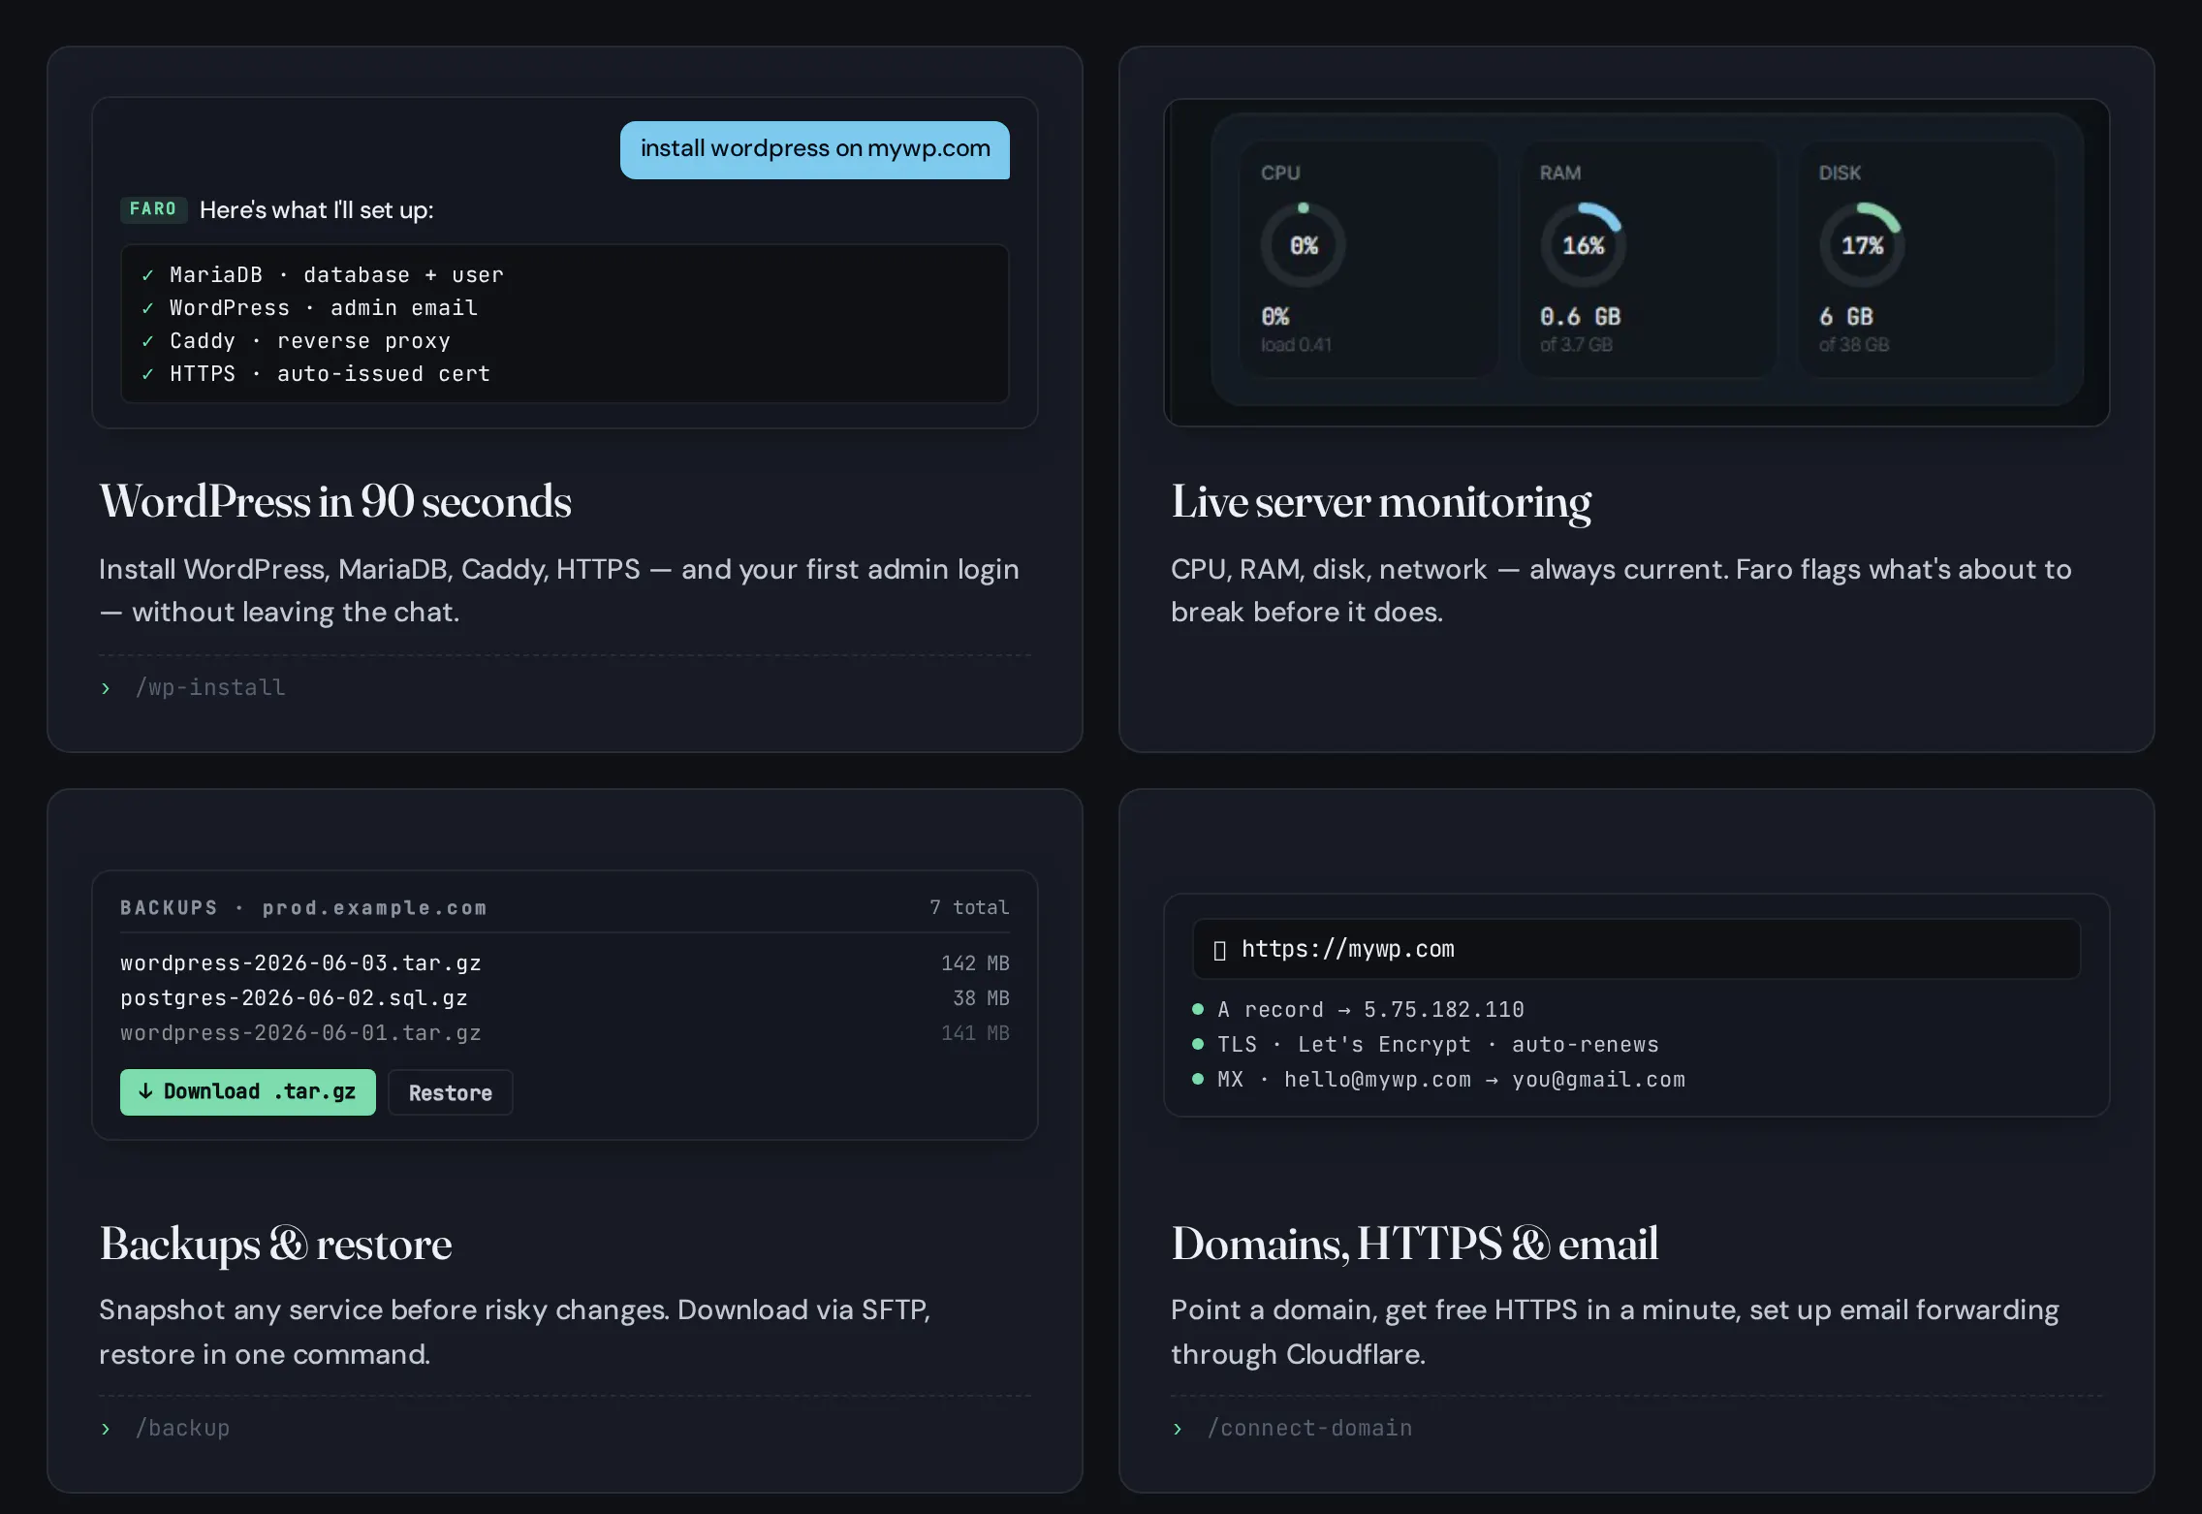
Task: Click 'TLS · Let's Encrypt · auto-renews' line
Action: tap(1438, 1044)
